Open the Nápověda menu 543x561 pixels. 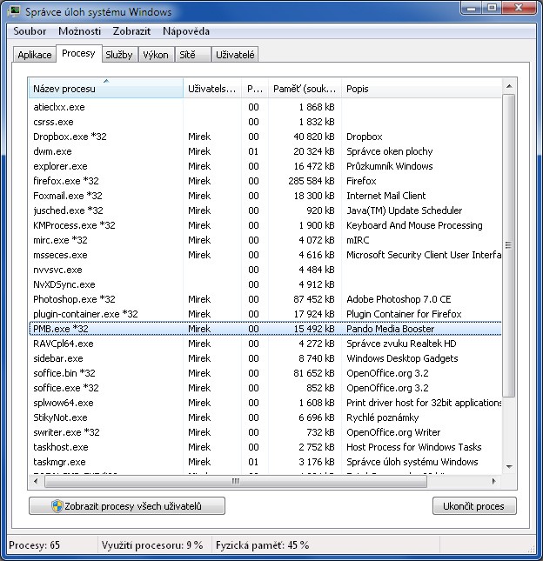186,31
